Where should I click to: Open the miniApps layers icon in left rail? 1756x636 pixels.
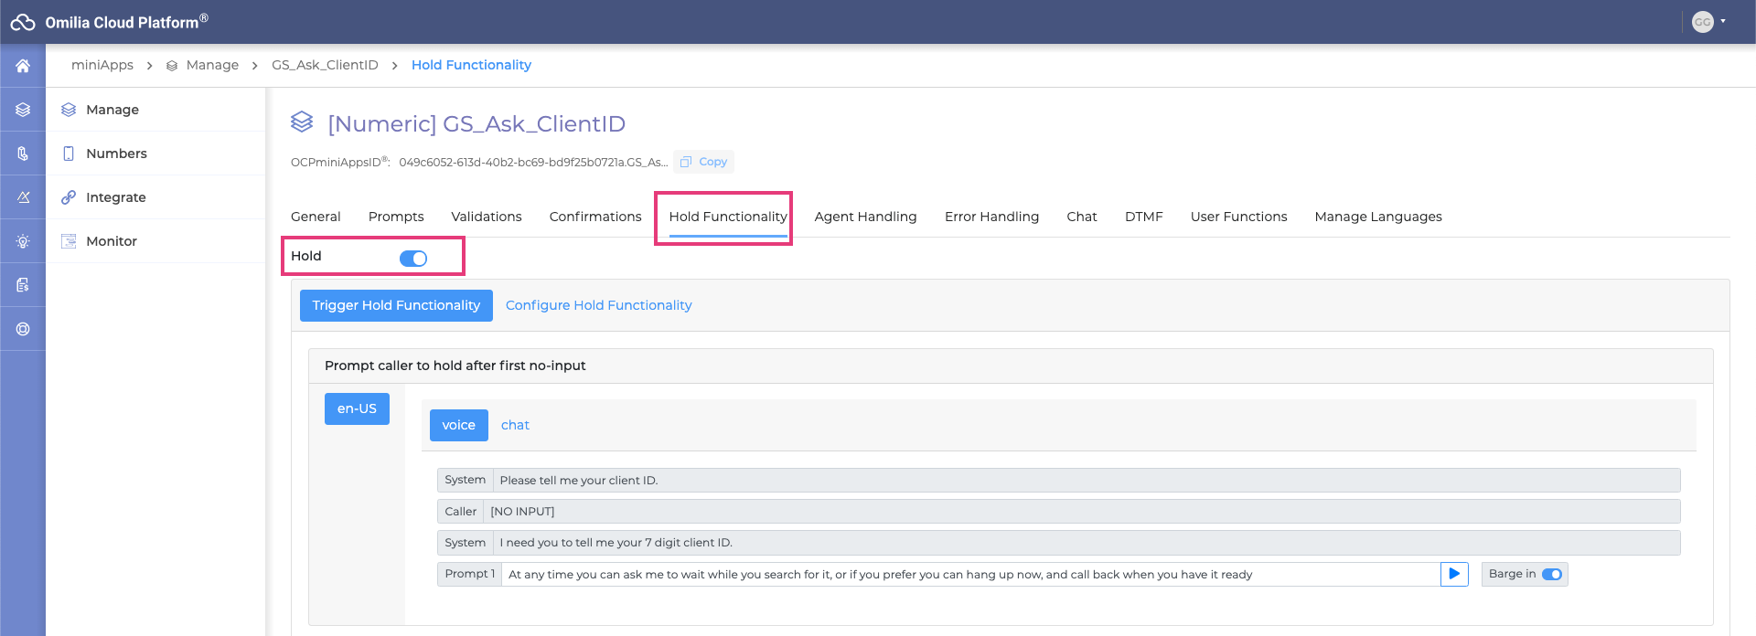coord(23,110)
